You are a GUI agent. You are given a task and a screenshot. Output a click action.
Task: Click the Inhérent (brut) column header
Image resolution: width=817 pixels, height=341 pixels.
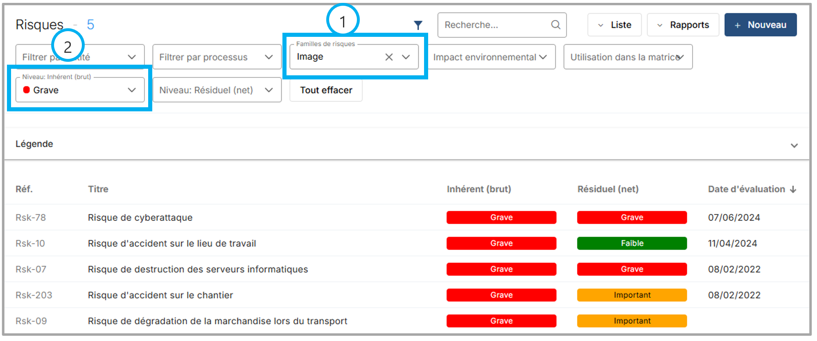pyautogui.click(x=478, y=189)
